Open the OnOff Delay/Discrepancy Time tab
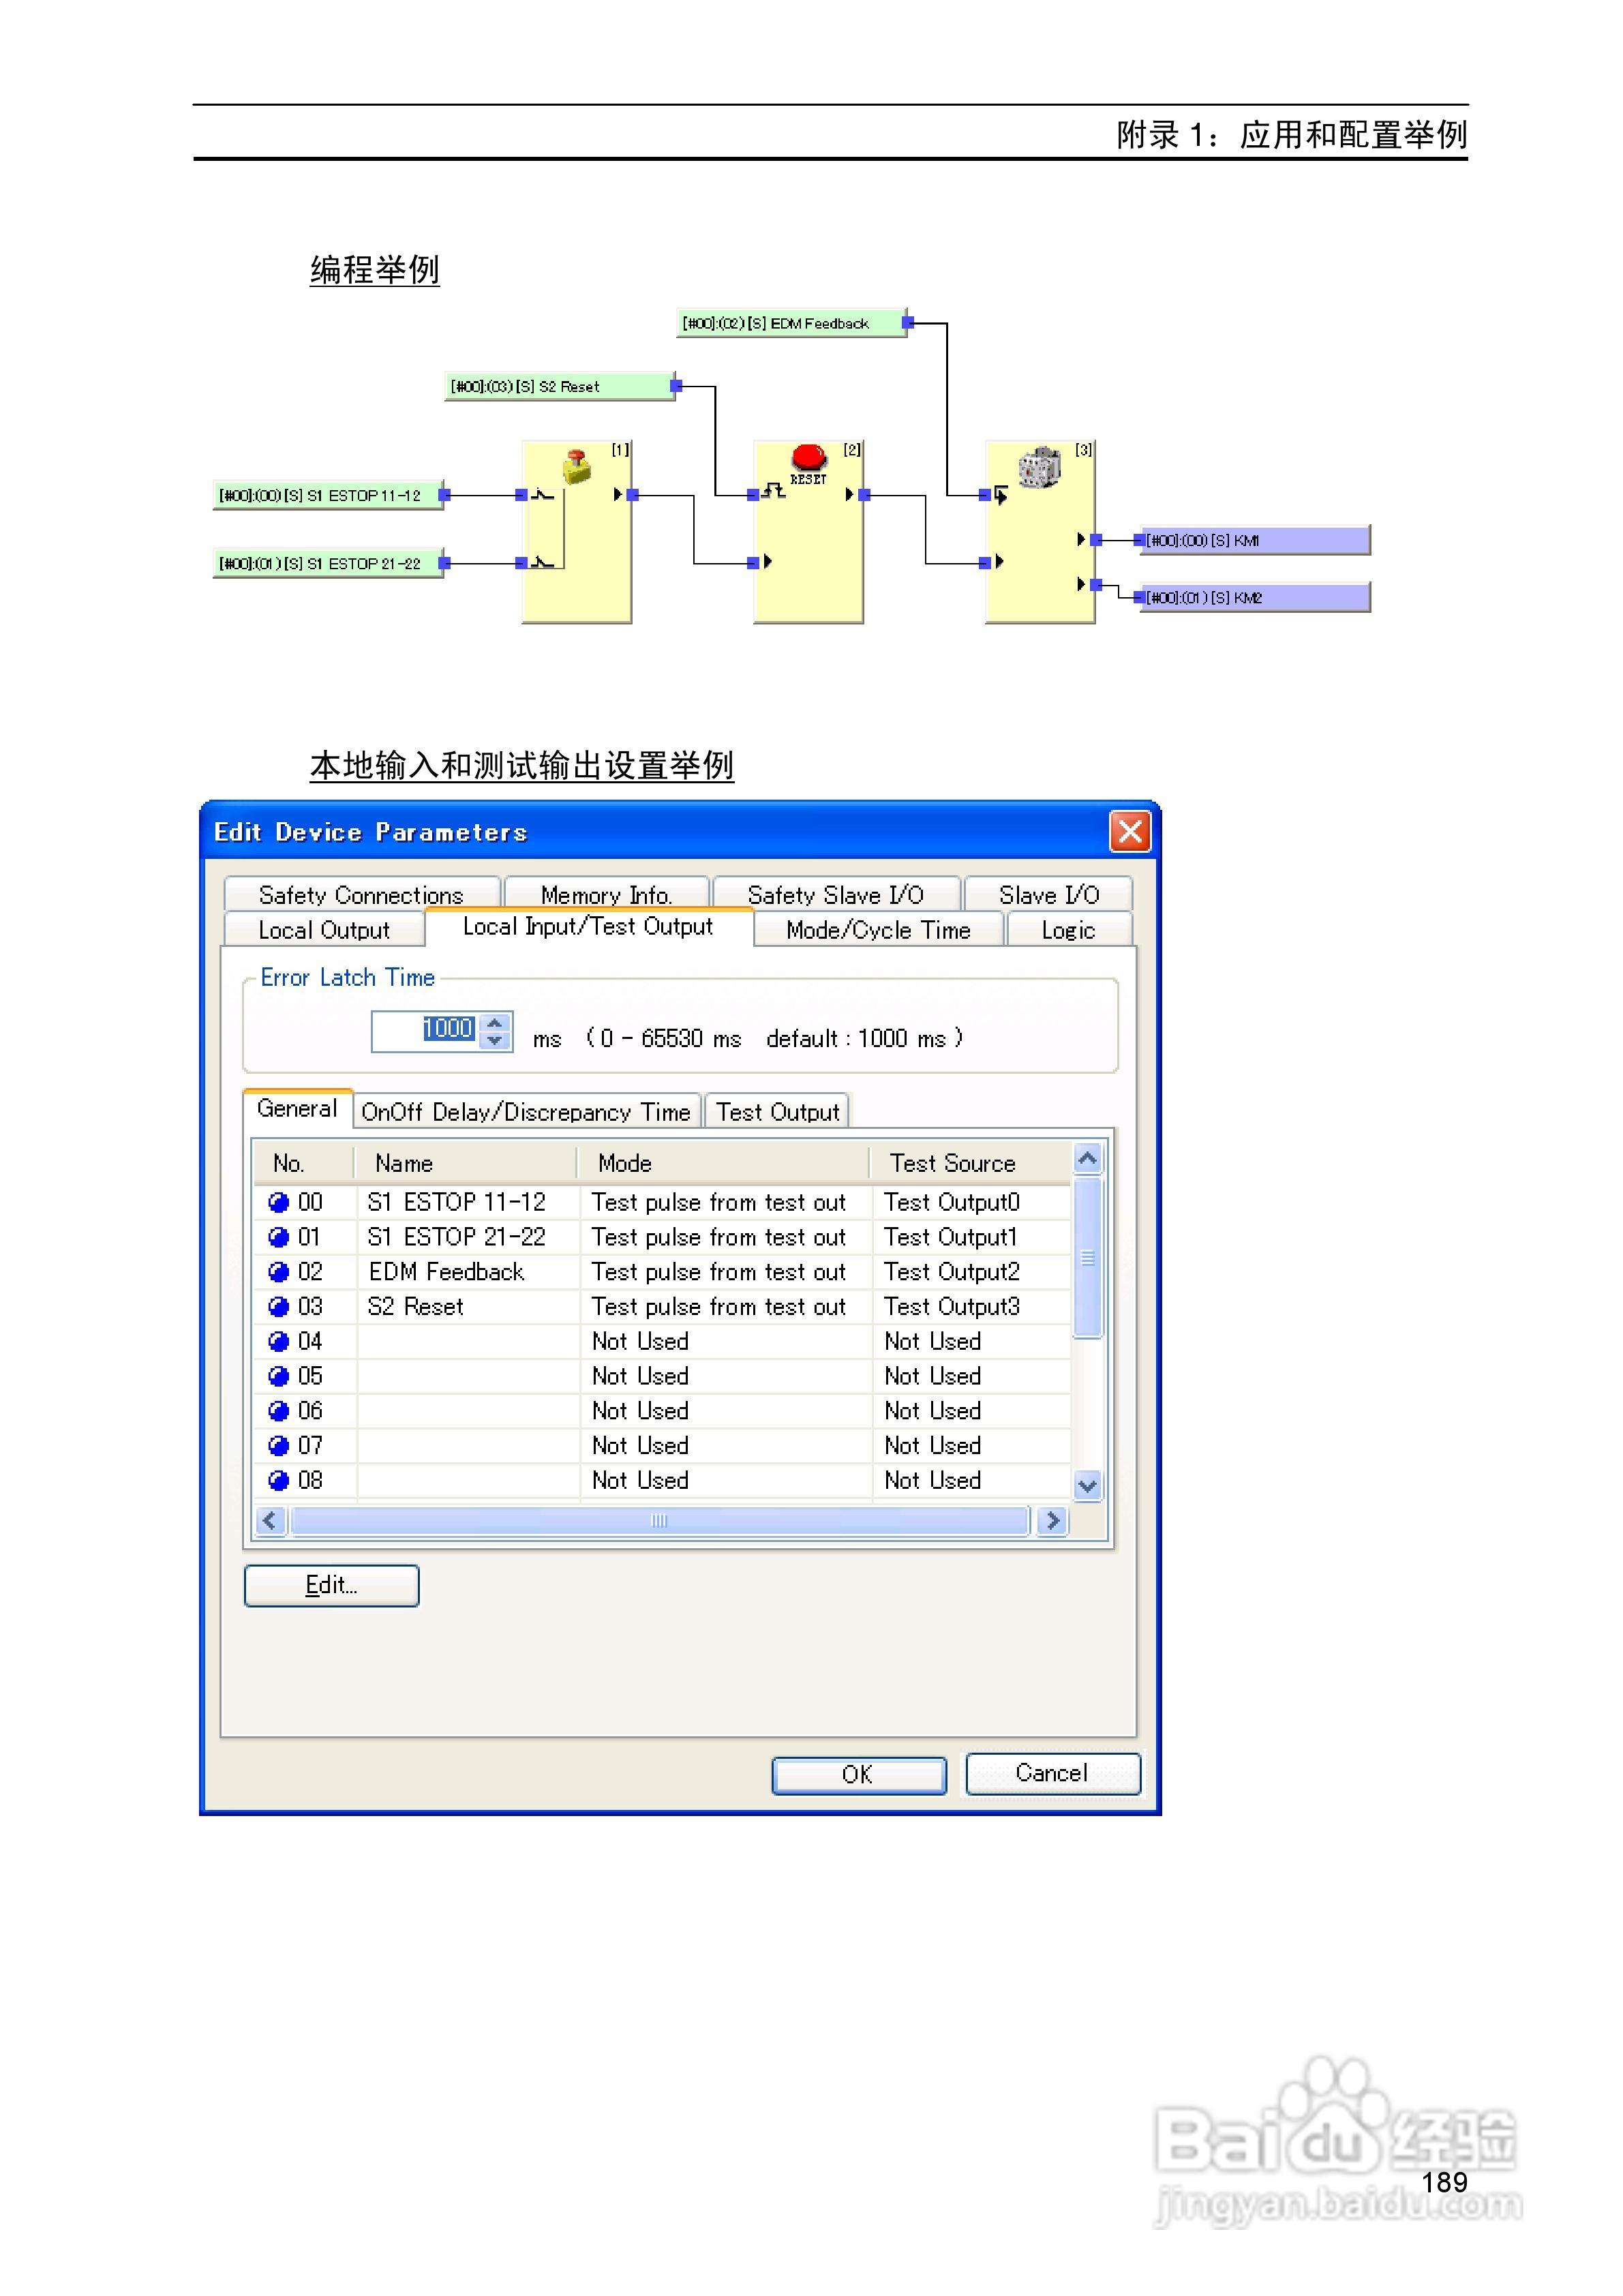The height and width of the screenshot is (2296, 1623). click(526, 1112)
